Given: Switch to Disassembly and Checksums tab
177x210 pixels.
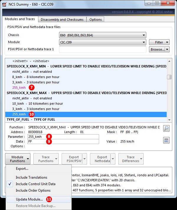Looking at the screenshot, I should tap(62, 20).
